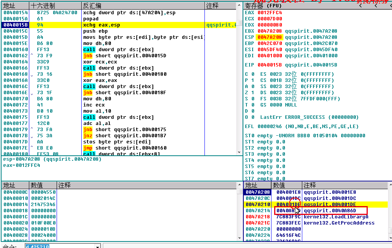Select 'push ebp' instruction at 0040015C
This screenshot has width=392, height=248.
pyautogui.click(x=95, y=31)
